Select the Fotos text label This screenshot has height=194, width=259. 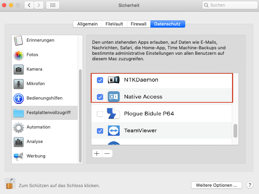(x=32, y=55)
